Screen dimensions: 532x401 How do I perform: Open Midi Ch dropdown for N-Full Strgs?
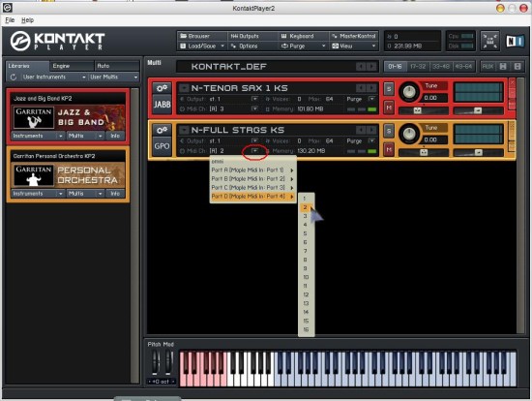[254, 150]
